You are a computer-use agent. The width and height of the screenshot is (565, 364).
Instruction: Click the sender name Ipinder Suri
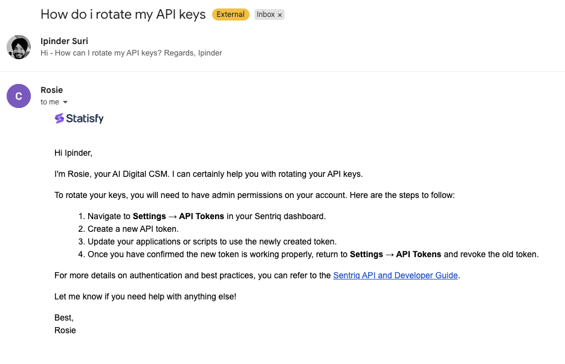pos(64,41)
